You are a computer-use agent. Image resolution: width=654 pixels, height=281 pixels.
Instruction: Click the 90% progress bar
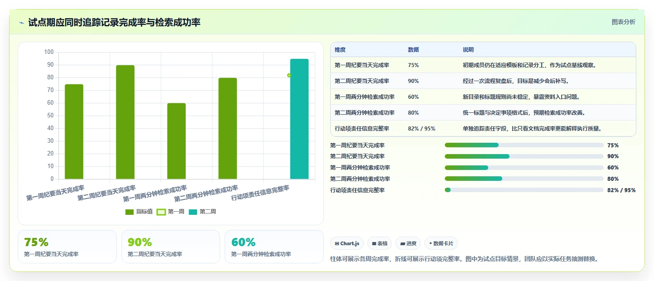tap(524, 156)
